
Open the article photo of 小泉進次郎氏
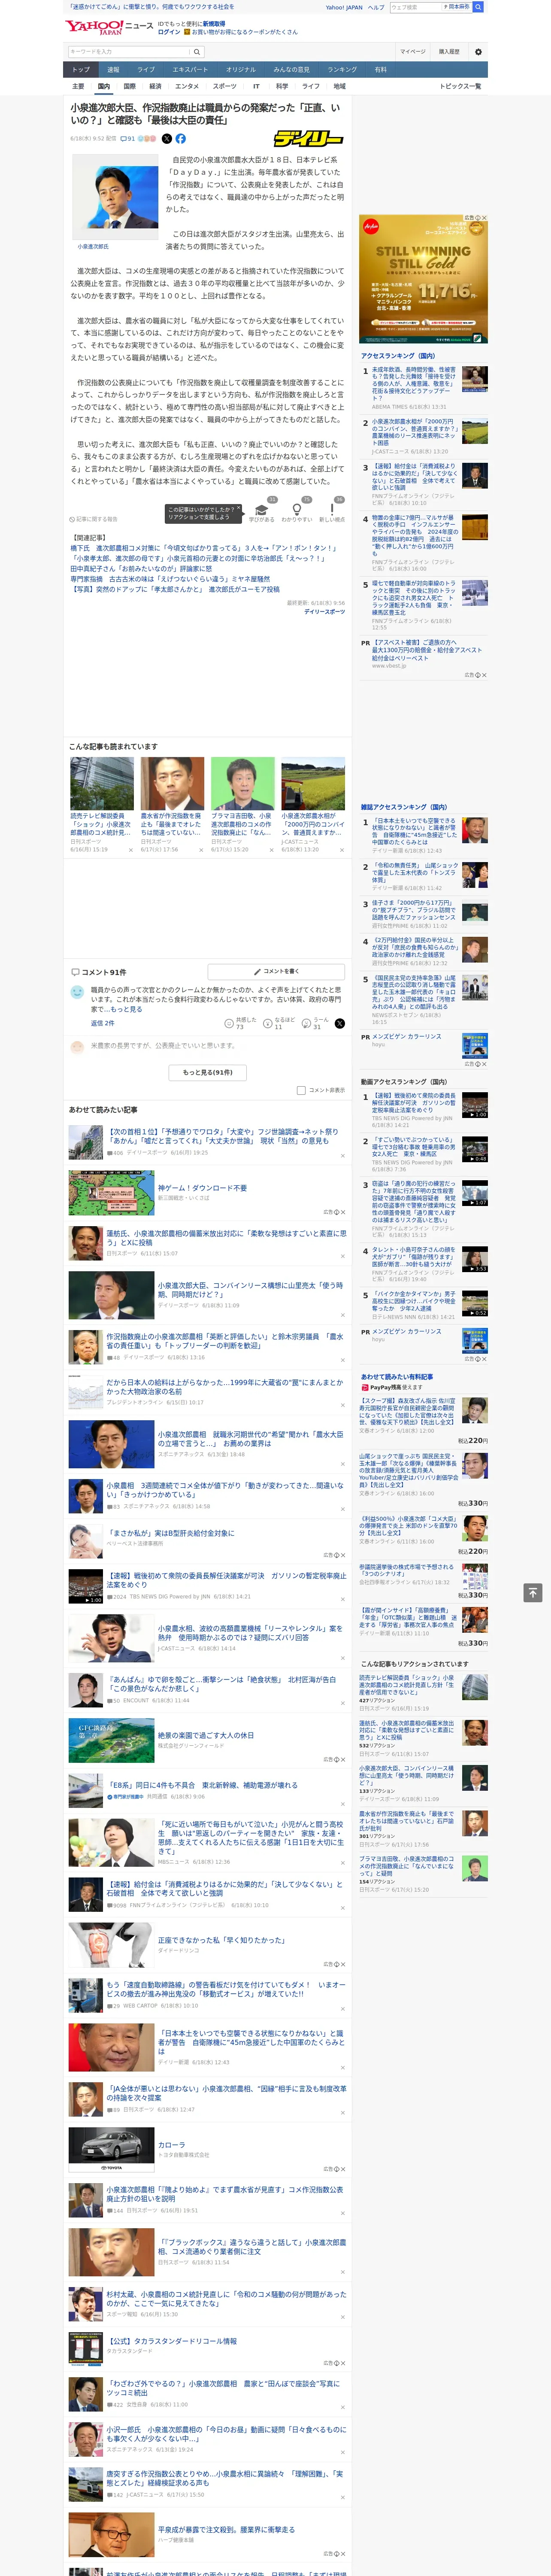click(115, 198)
